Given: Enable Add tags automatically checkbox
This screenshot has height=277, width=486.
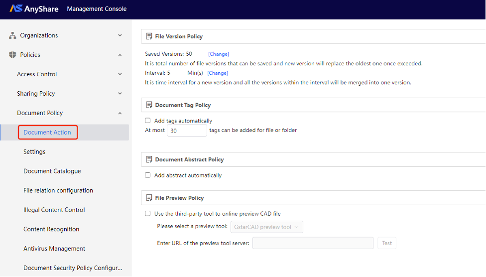Looking at the screenshot, I should point(148,121).
